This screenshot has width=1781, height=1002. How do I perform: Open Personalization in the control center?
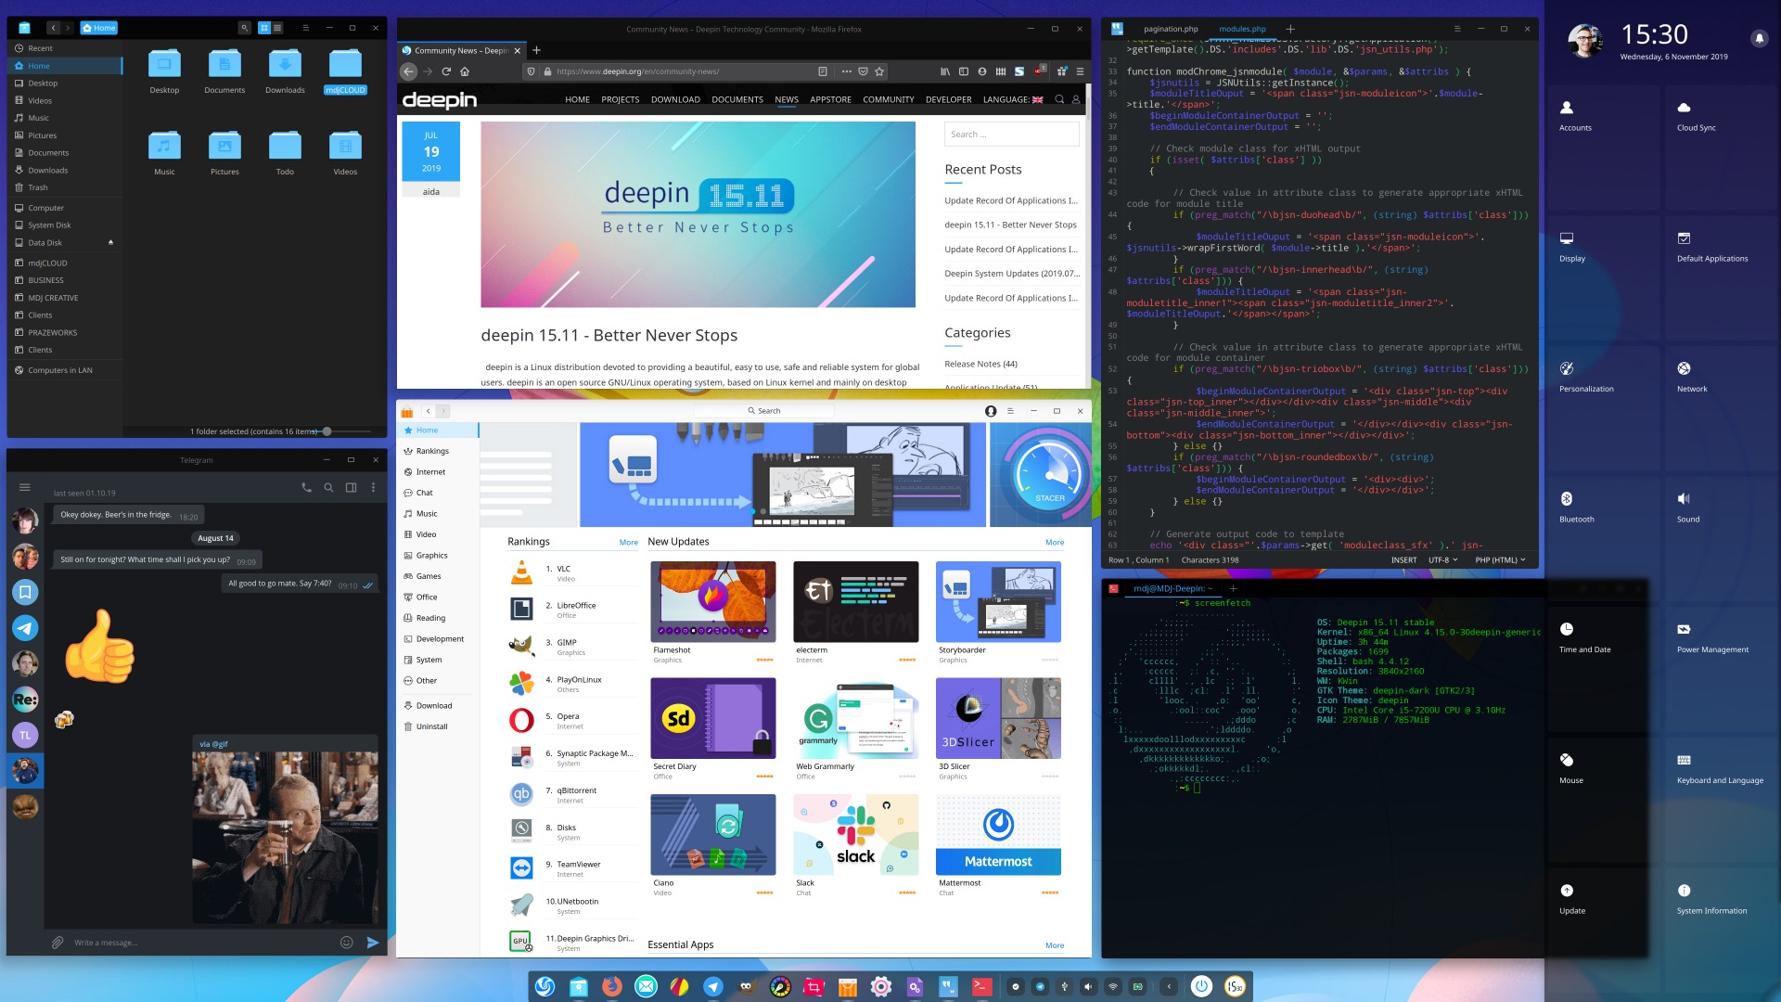[1586, 377]
